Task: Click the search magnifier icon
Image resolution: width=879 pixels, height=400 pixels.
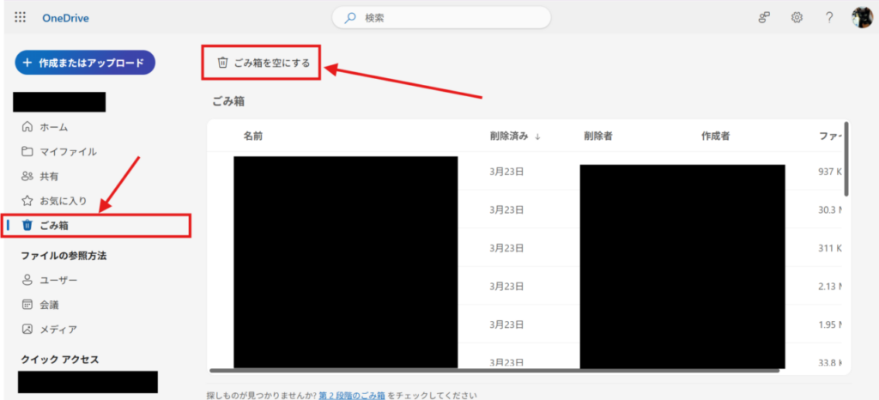Action: tap(350, 17)
